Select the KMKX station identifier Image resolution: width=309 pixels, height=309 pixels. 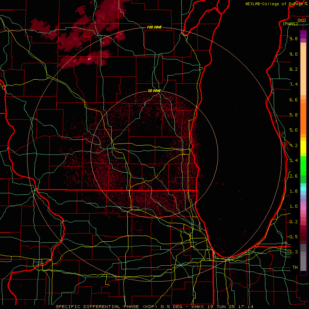[x=198, y=307]
